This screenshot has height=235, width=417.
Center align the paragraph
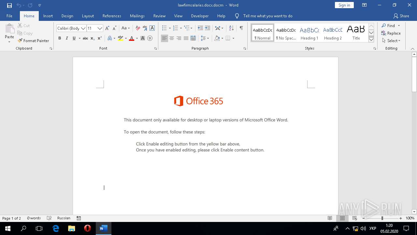[172, 38]
